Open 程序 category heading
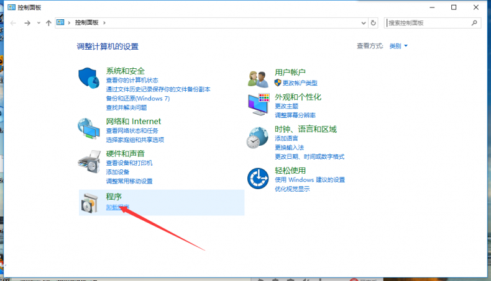 click(114, 197)
